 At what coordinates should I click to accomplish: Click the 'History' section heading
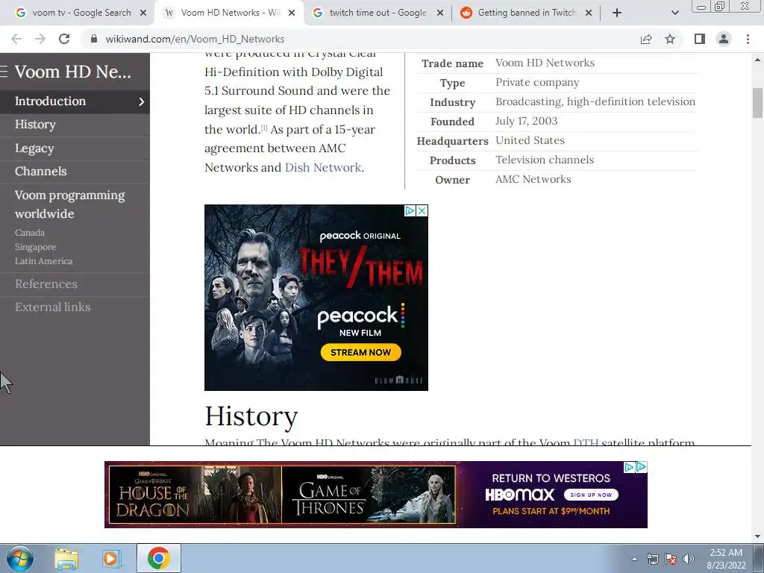[251, 416]
